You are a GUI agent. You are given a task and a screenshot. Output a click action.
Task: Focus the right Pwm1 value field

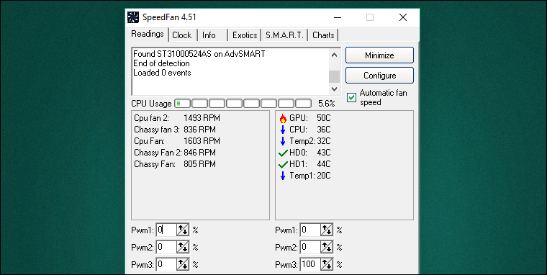pyautogui.click(x=310, y=230)
